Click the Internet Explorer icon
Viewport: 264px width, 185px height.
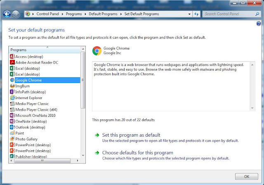pos(12,98)
